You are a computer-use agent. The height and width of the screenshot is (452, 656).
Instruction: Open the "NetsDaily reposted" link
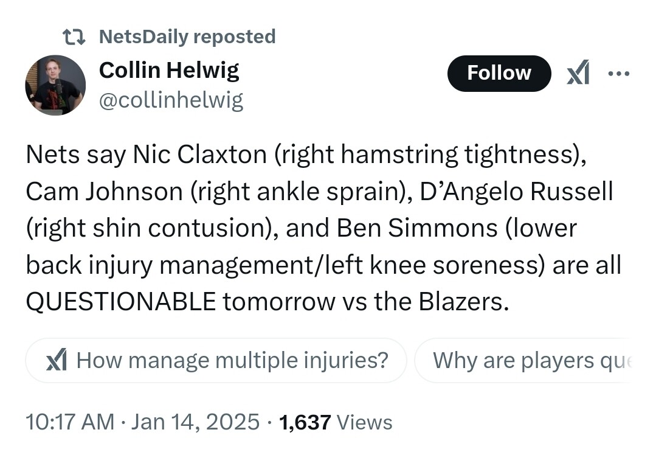click(x=187, y=37)
